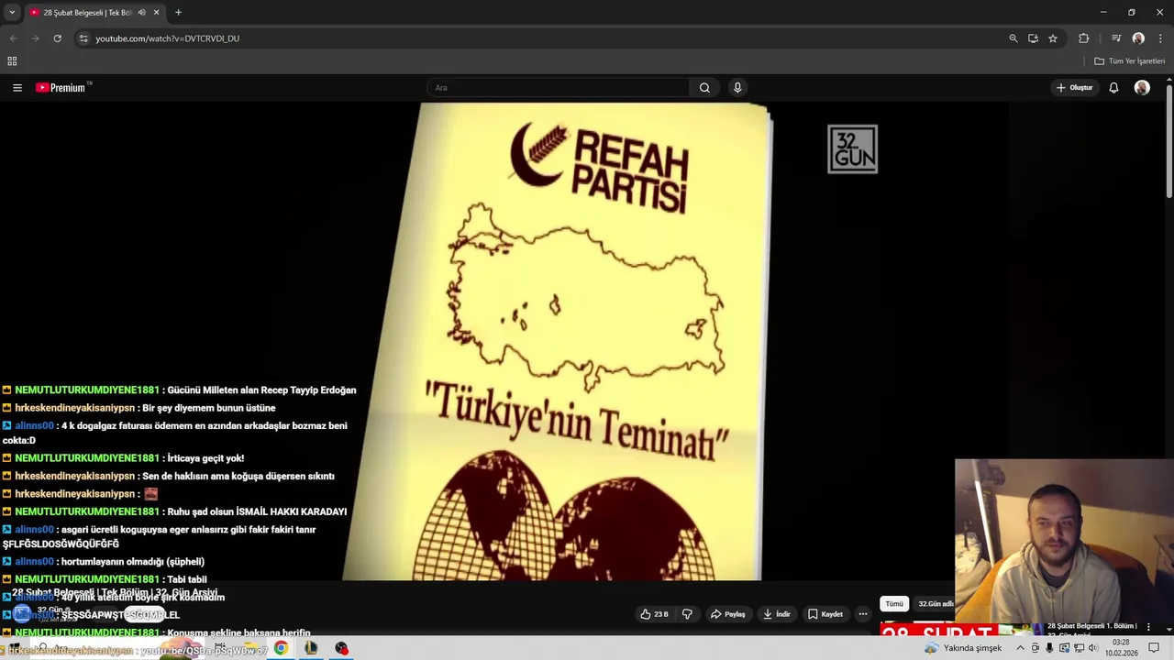Like the video with 23 B thumbs-up
1174x660 pixels.
click(x=654, y=614)
